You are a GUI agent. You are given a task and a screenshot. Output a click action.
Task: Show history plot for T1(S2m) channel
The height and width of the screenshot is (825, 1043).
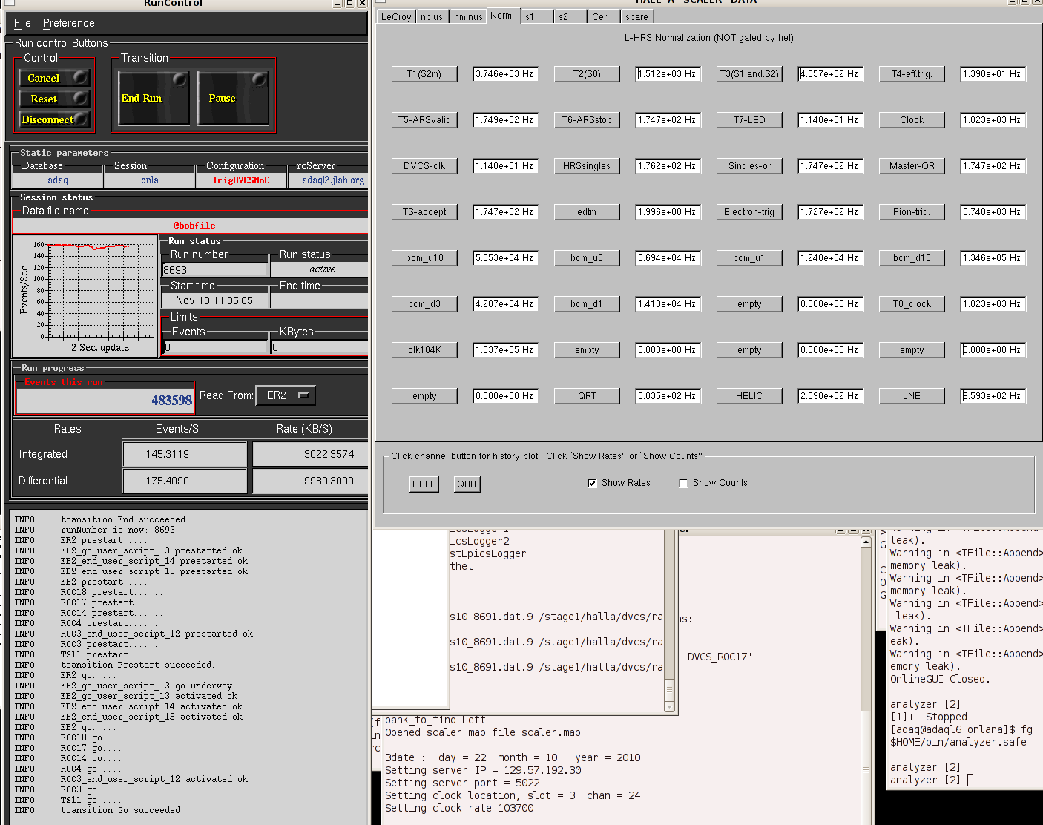(x=424, y=74)
